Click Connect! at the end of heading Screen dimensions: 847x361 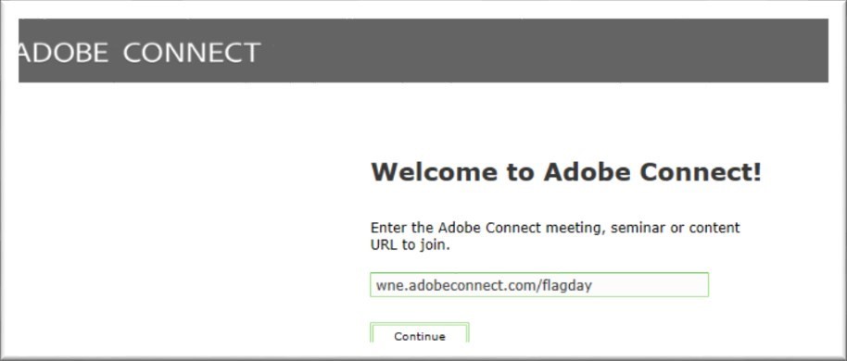[x=701, y=171]
